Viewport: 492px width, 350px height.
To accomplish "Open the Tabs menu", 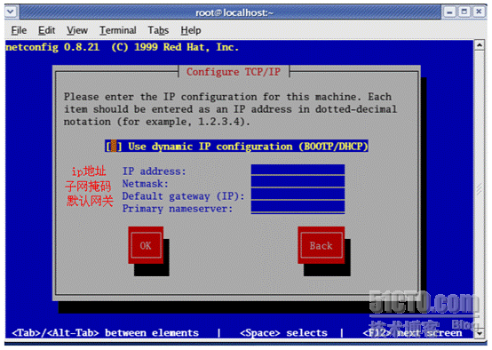I will (x=158, y=30).
